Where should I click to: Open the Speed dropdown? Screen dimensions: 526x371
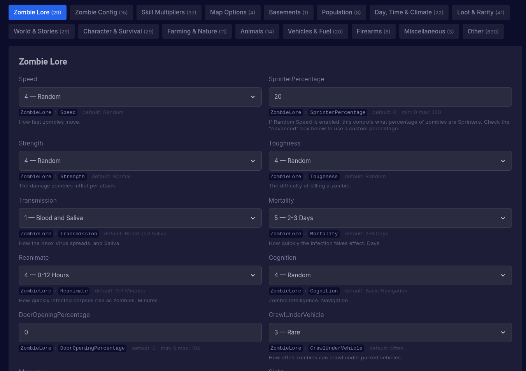[140, 96]
